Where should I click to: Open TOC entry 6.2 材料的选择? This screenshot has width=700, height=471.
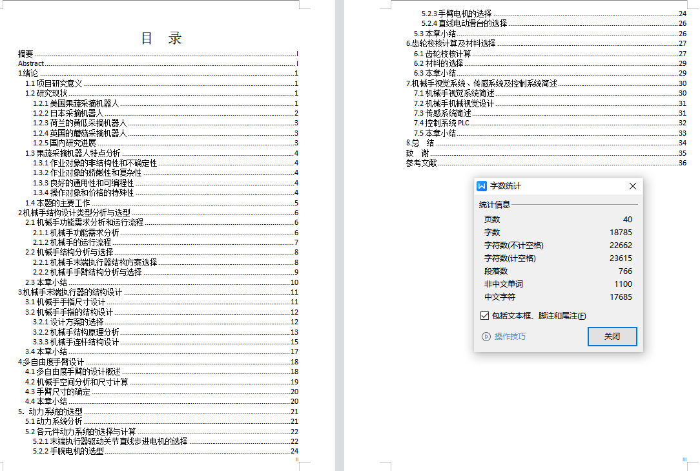pyautogui.click(x=550, y=63)
